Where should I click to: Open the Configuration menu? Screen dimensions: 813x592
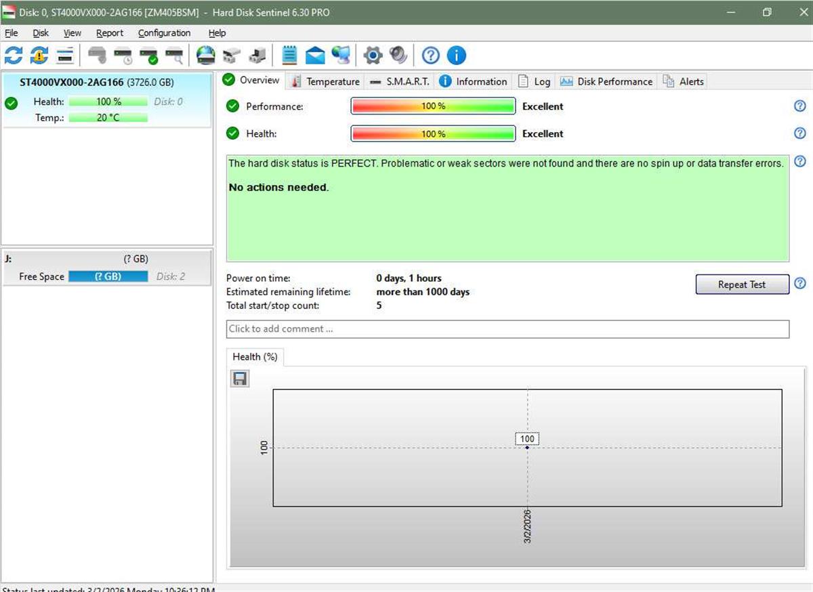point(164,33)
